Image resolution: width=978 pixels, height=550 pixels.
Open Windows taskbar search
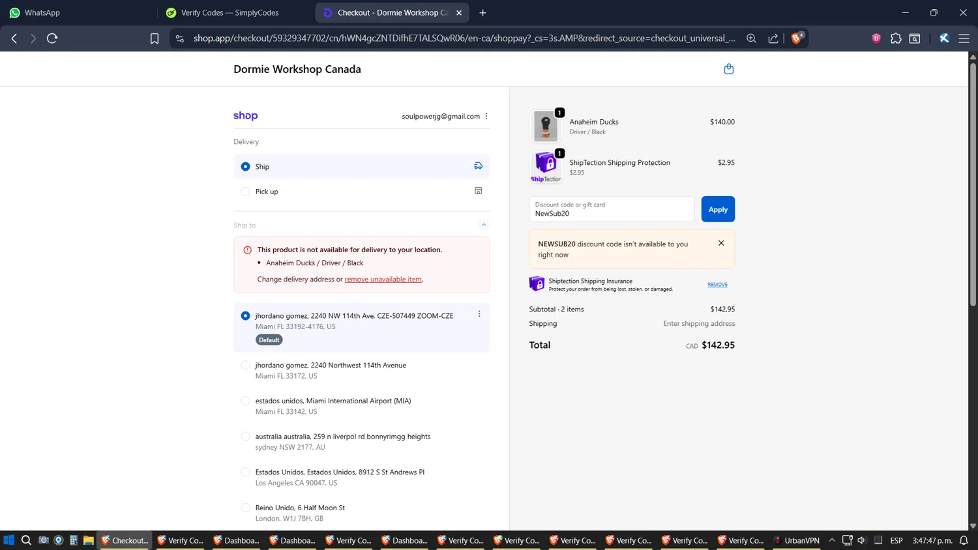[26, 540]
